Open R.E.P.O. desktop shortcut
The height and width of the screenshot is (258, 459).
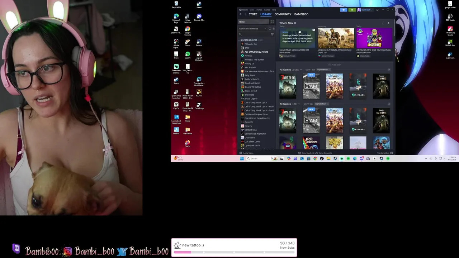click(x=199, y=93)
